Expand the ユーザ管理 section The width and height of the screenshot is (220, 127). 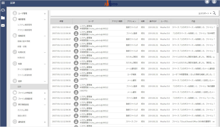[45, 14]
